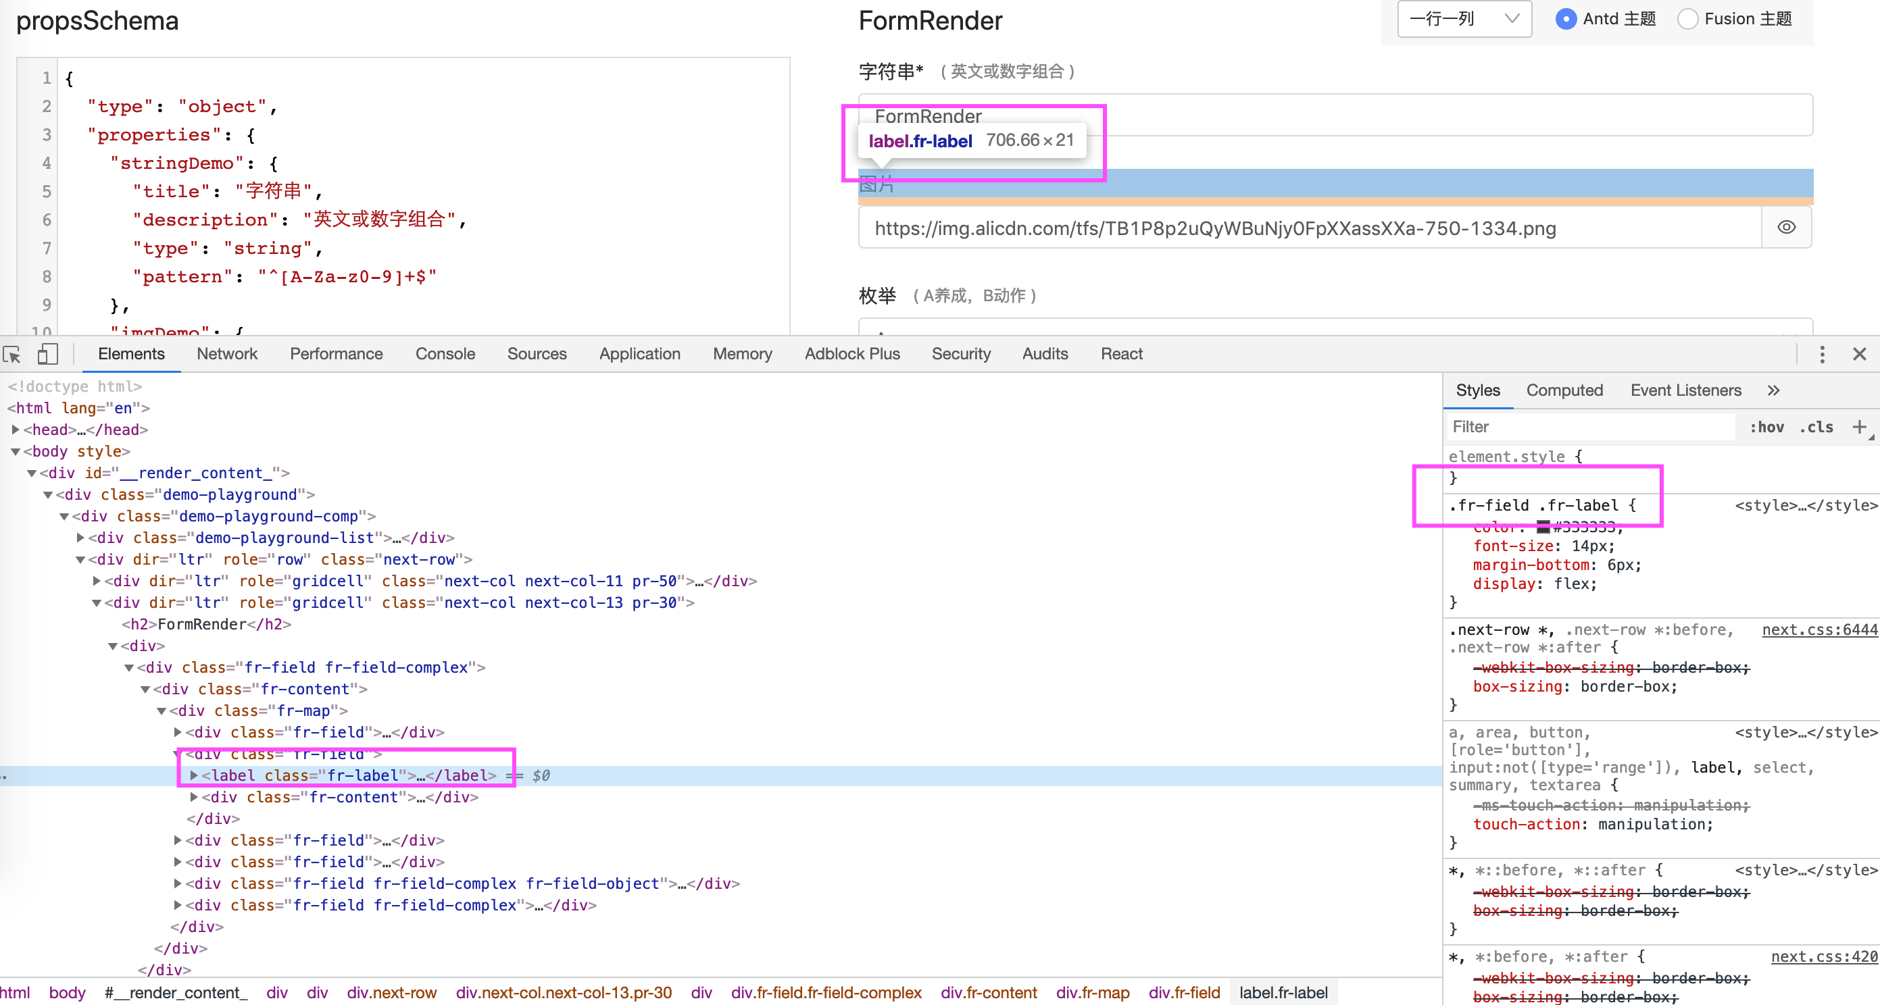Activate the inspect element picker icon
The height and width of the screenshot is (1005, 1880).
pyautogui.click(x=12, y=355)
